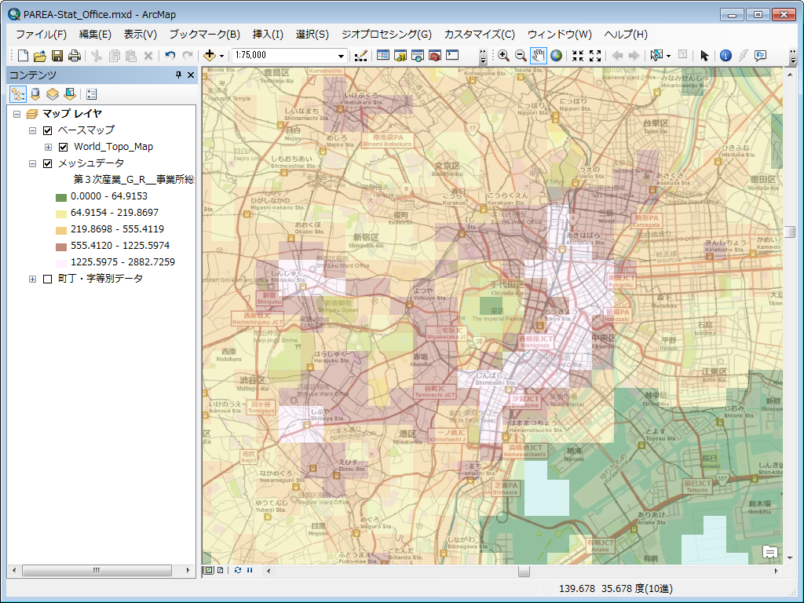The width and height of the screenshot is (804, 603).
Task: Click the contents panel horizontal scrollbar thumb
Action: tap(97, 570)
